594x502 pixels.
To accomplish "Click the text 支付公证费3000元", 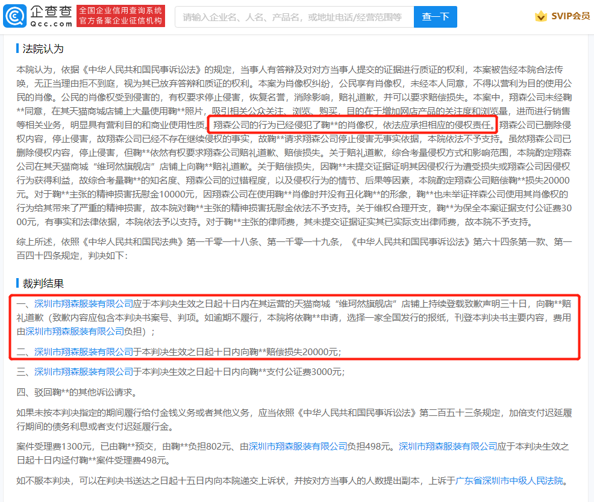I will click(x=305, y=372).
